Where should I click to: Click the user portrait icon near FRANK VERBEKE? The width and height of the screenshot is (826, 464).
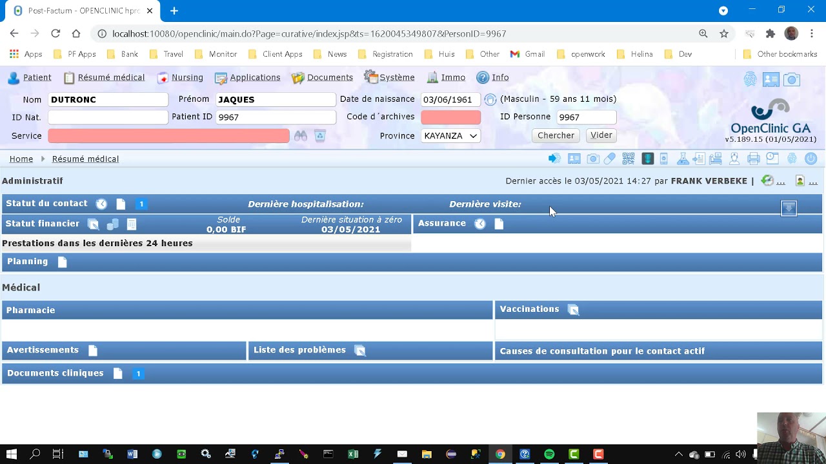[800, 181]
